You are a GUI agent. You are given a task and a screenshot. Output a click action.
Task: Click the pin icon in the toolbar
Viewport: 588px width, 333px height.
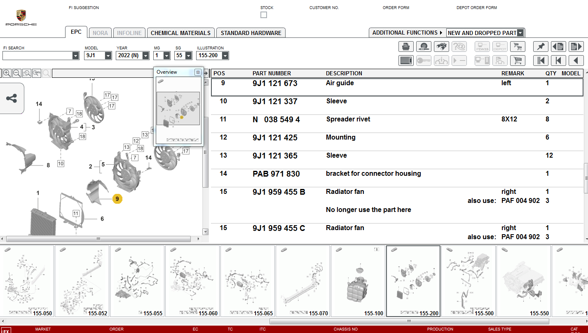tap(541, 46)
